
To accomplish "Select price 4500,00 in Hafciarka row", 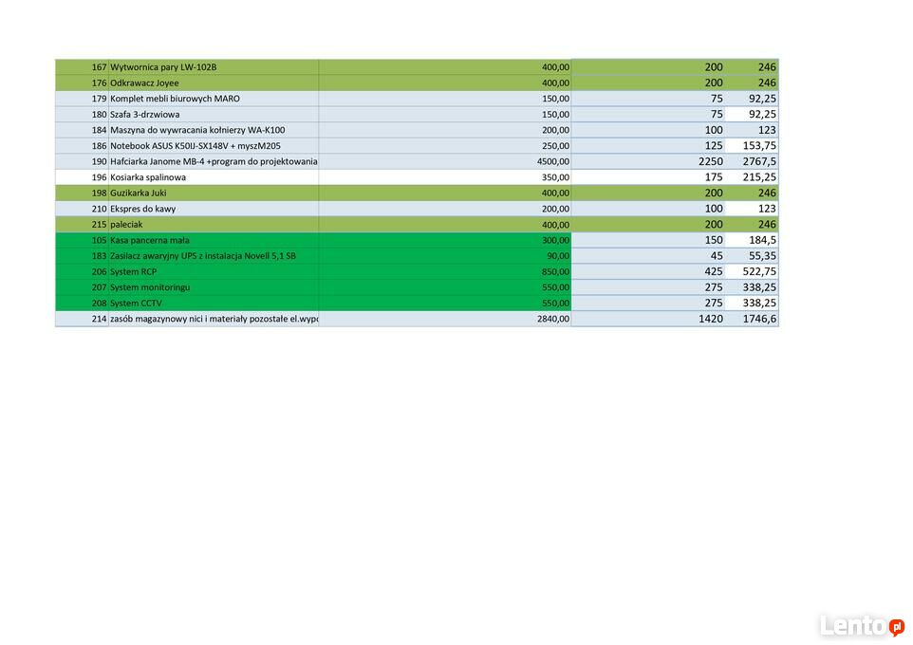I will (445, 161).
